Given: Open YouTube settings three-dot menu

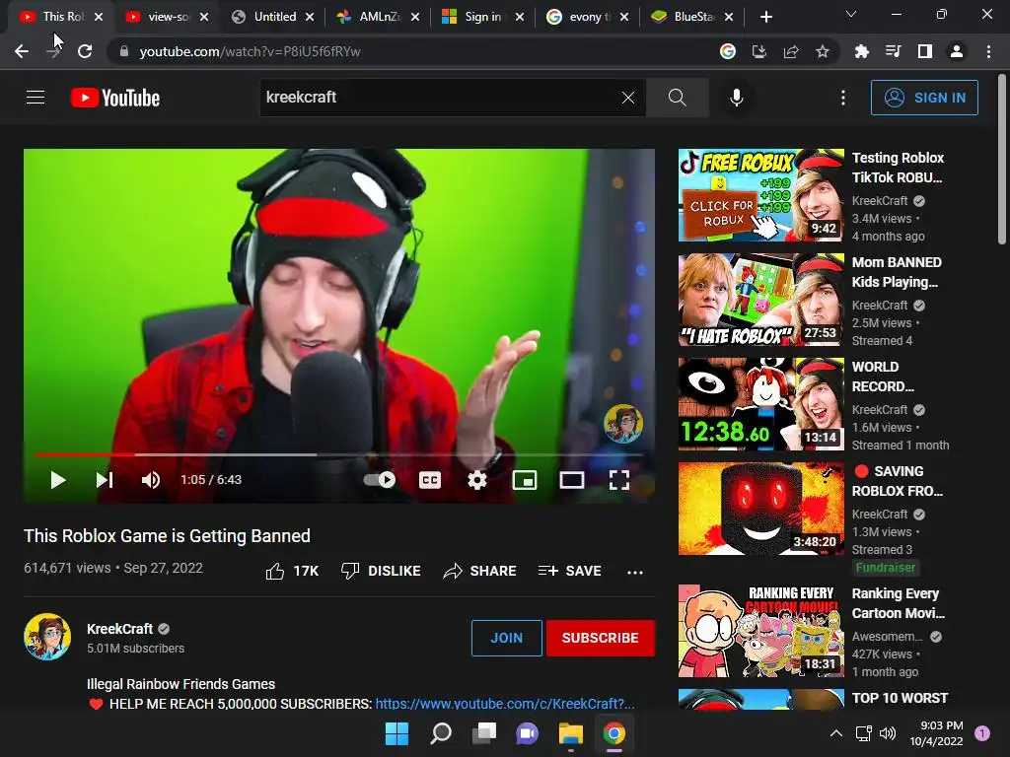Looking at the screenshot, I should click(842, 98).
